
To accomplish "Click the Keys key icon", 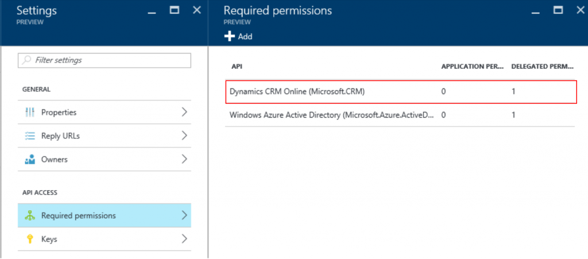I will pyautogui.click(x=30, y=239).
